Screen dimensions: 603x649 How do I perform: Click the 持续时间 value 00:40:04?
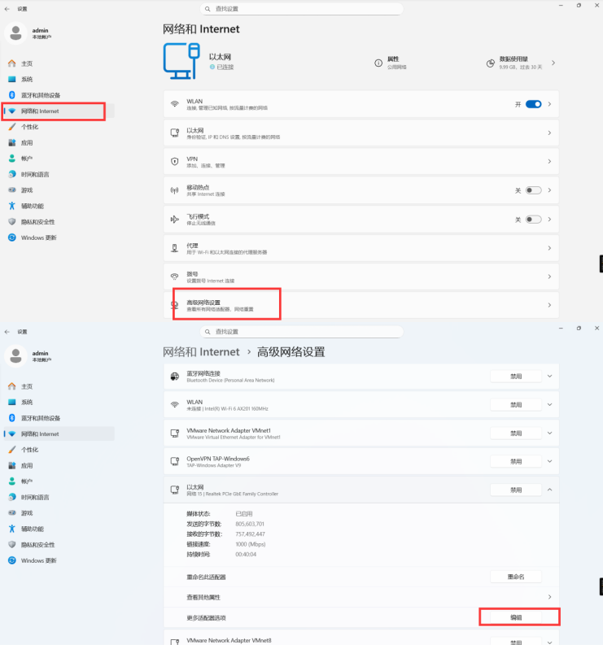pos(246,554)
